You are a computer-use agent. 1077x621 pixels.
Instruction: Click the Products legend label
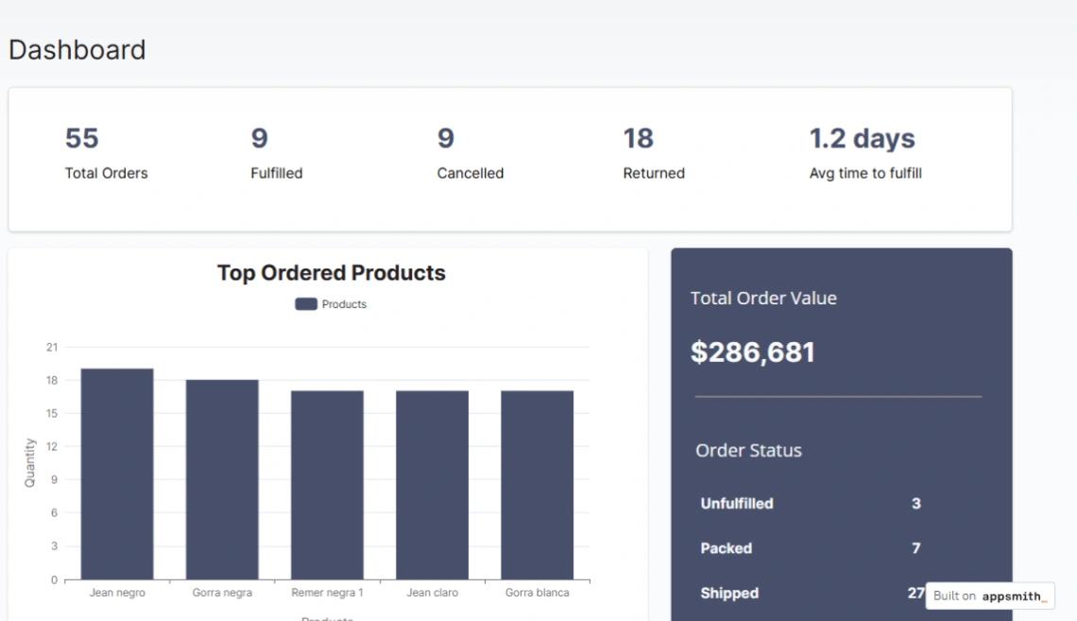pos(344,303)
